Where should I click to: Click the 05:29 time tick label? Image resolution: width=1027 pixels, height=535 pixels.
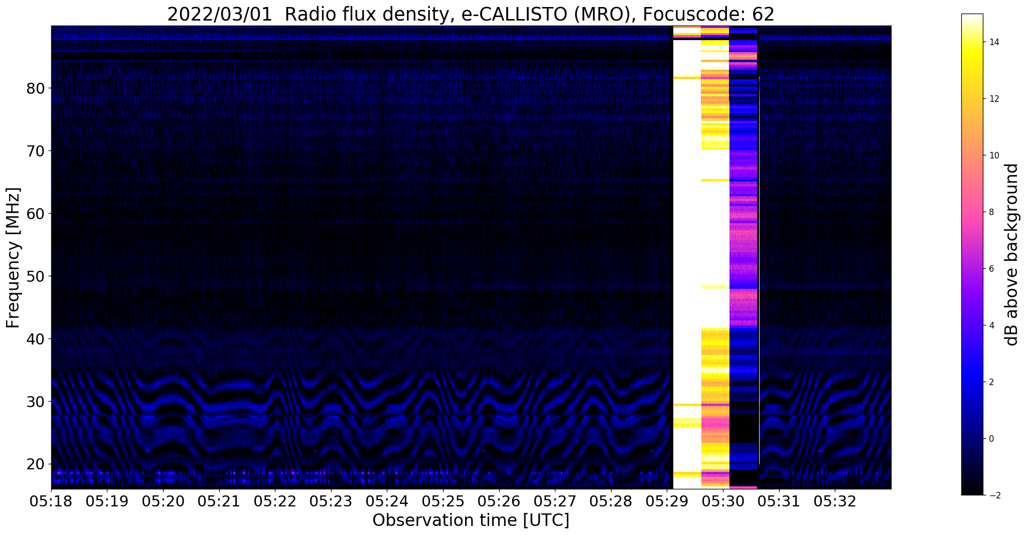pos(667,501)
